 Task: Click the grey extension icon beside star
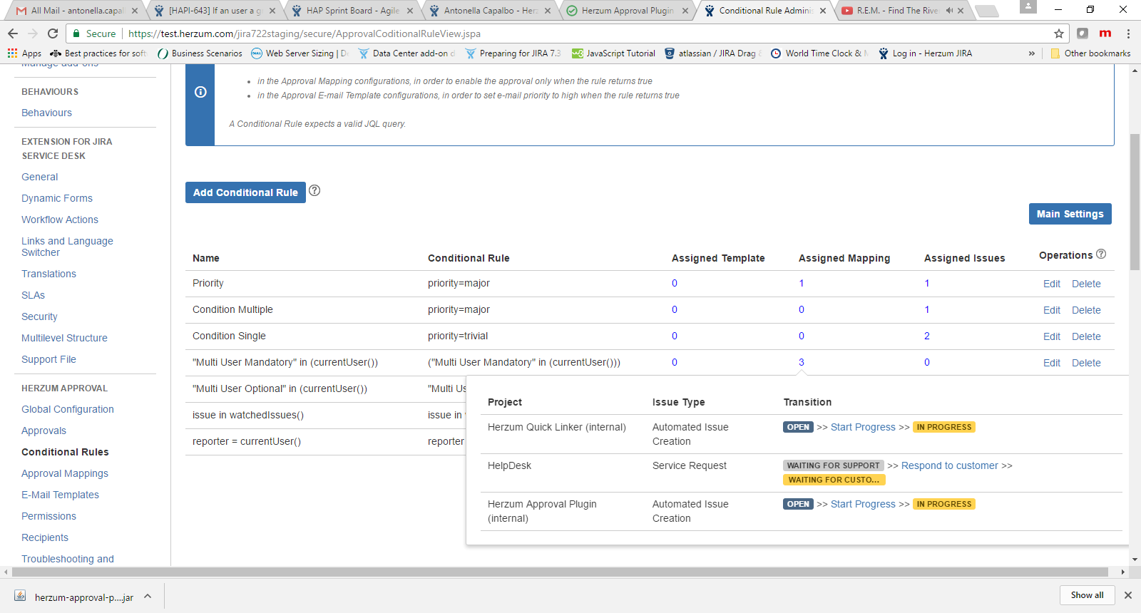pos(1083,34)
